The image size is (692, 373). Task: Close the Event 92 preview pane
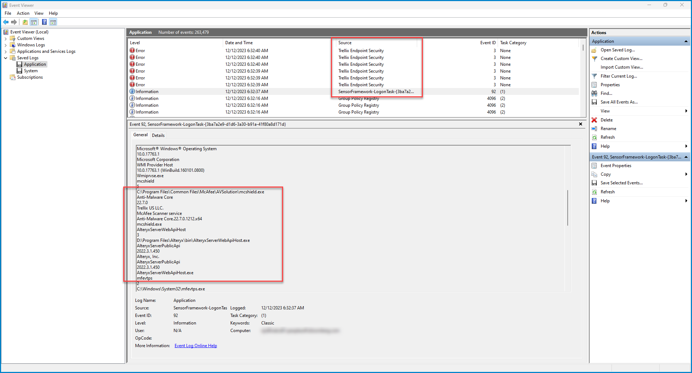coord(581,124)
